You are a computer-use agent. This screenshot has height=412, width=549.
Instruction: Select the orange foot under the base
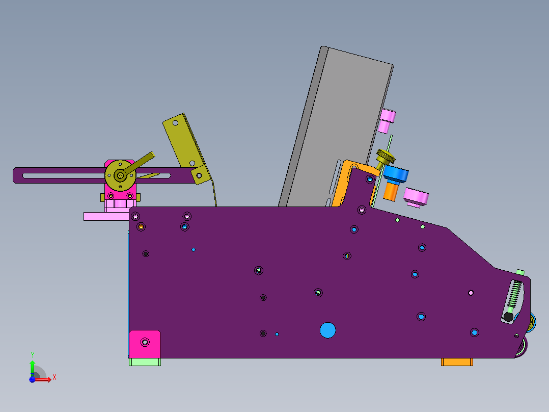click(x=457, y=362)
